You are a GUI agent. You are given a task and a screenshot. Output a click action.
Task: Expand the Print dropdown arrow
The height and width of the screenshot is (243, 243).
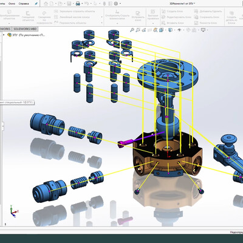(x=82, y=4)
